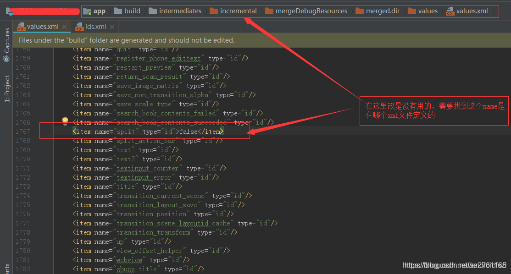Click the search_book_contents_failed item line

tap(168, 113)
